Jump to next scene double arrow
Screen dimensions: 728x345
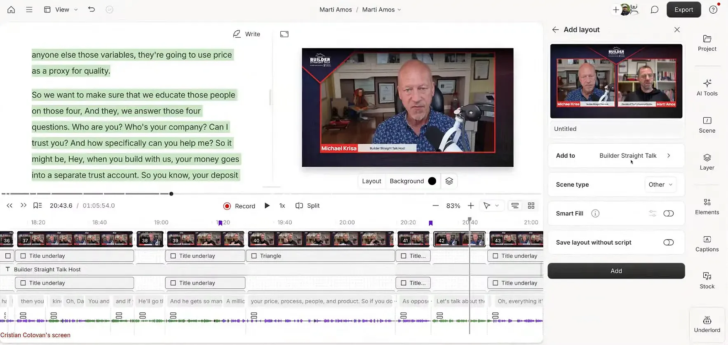point(23,205)
